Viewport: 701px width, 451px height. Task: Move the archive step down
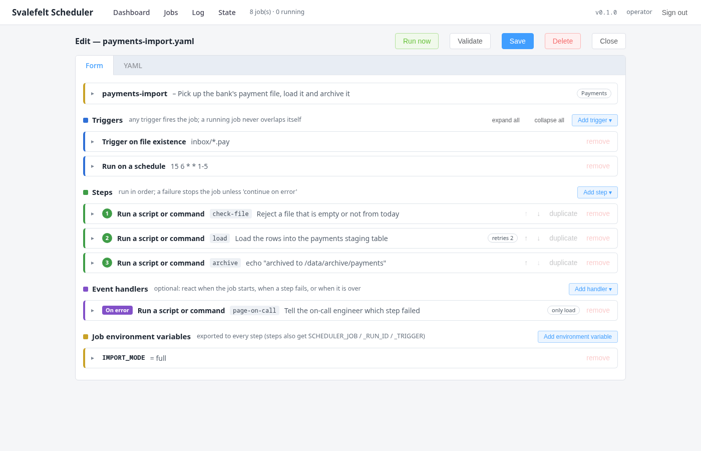pyautogui.click(x=539, y=263)
